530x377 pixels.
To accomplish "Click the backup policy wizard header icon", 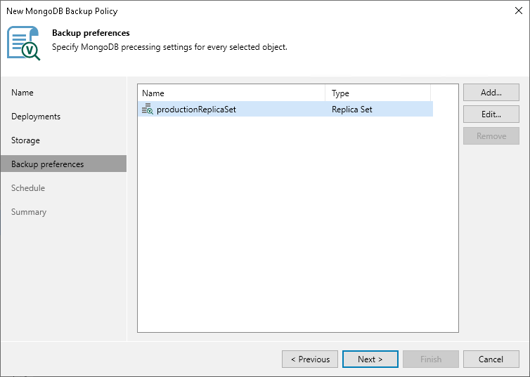I will (24, 44).
